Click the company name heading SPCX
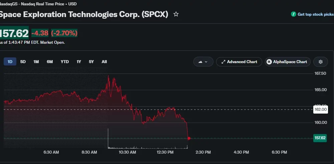 [84, 14]
